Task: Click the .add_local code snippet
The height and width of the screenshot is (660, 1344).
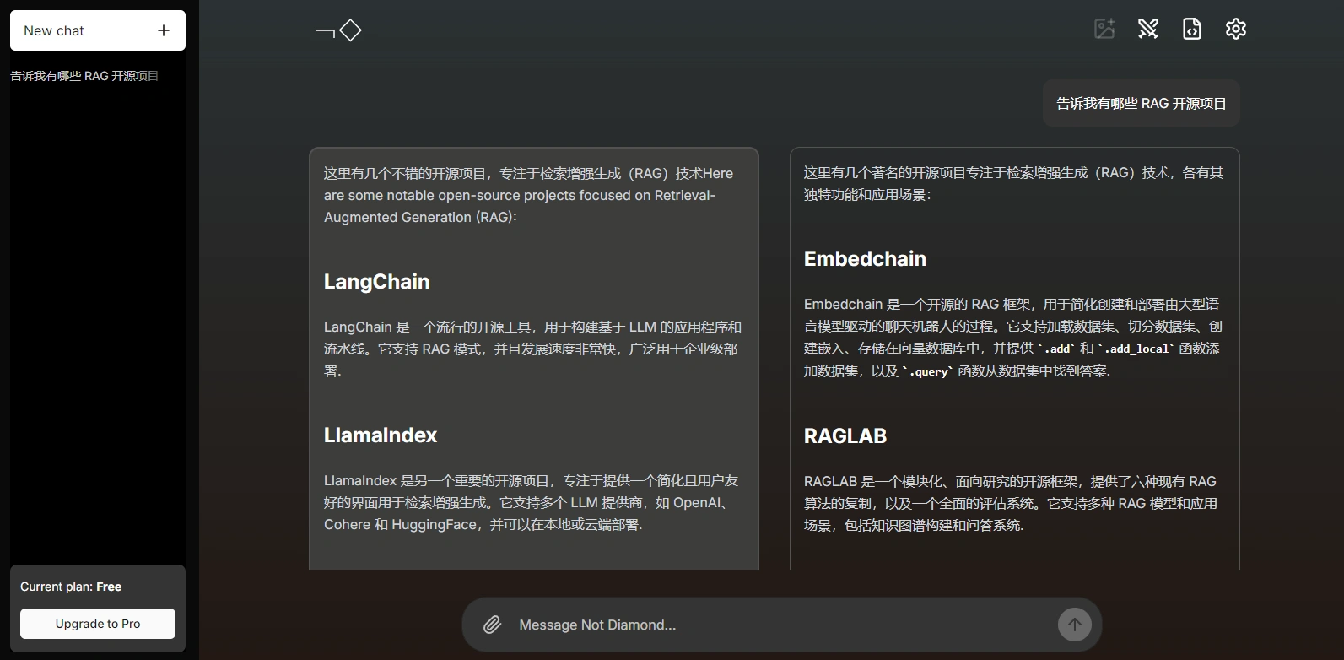Action: pyautogui.click(x=1136, y=349)
